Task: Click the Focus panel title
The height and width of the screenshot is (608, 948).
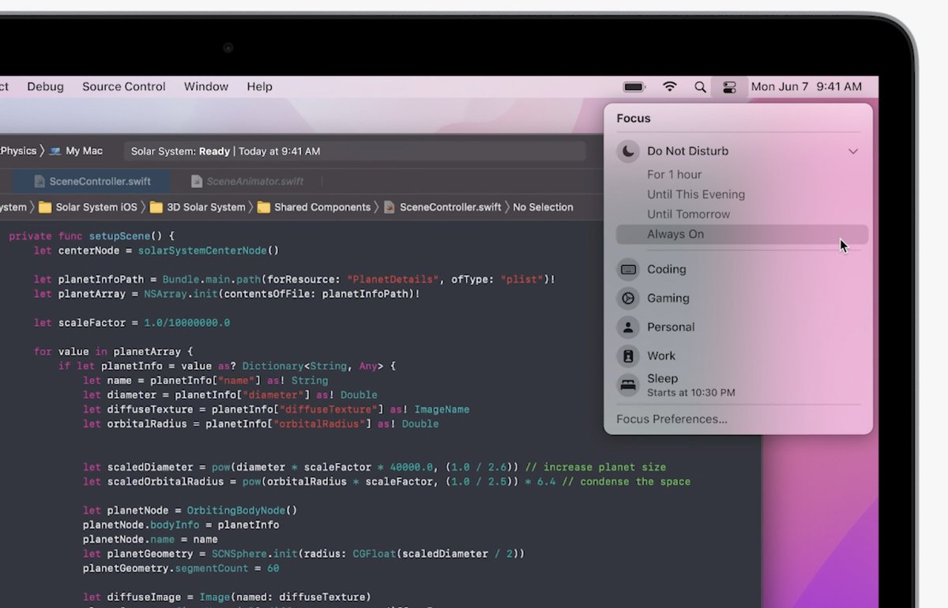Action: [x=634, y=118]
